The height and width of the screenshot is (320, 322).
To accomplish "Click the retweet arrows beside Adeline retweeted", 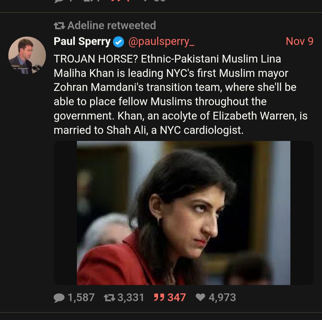I will point(59,26).
